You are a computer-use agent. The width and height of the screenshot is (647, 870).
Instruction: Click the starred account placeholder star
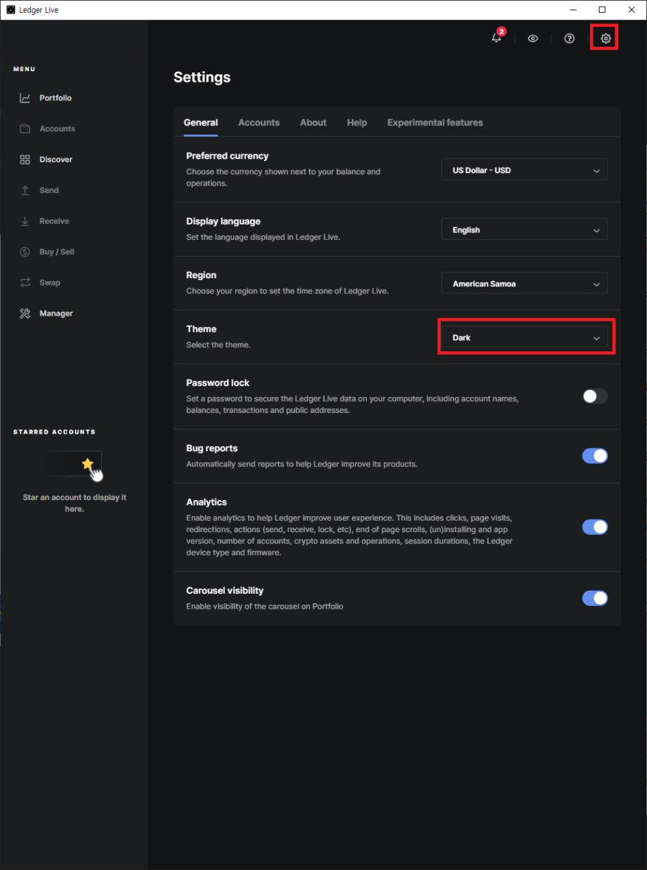tap(87, 464)
